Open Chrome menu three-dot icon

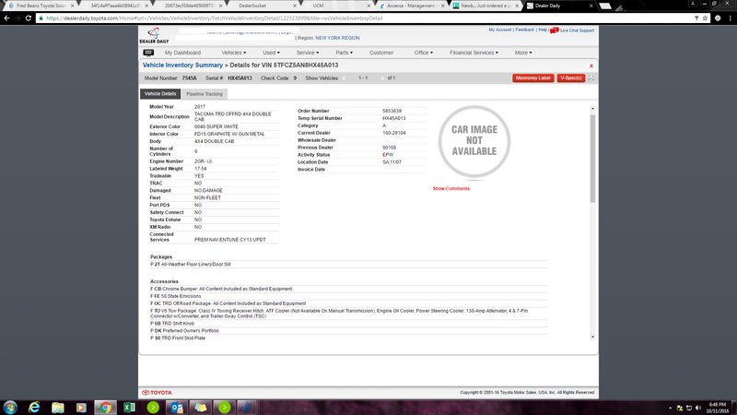pyautogui.click(x=730, y=18)
